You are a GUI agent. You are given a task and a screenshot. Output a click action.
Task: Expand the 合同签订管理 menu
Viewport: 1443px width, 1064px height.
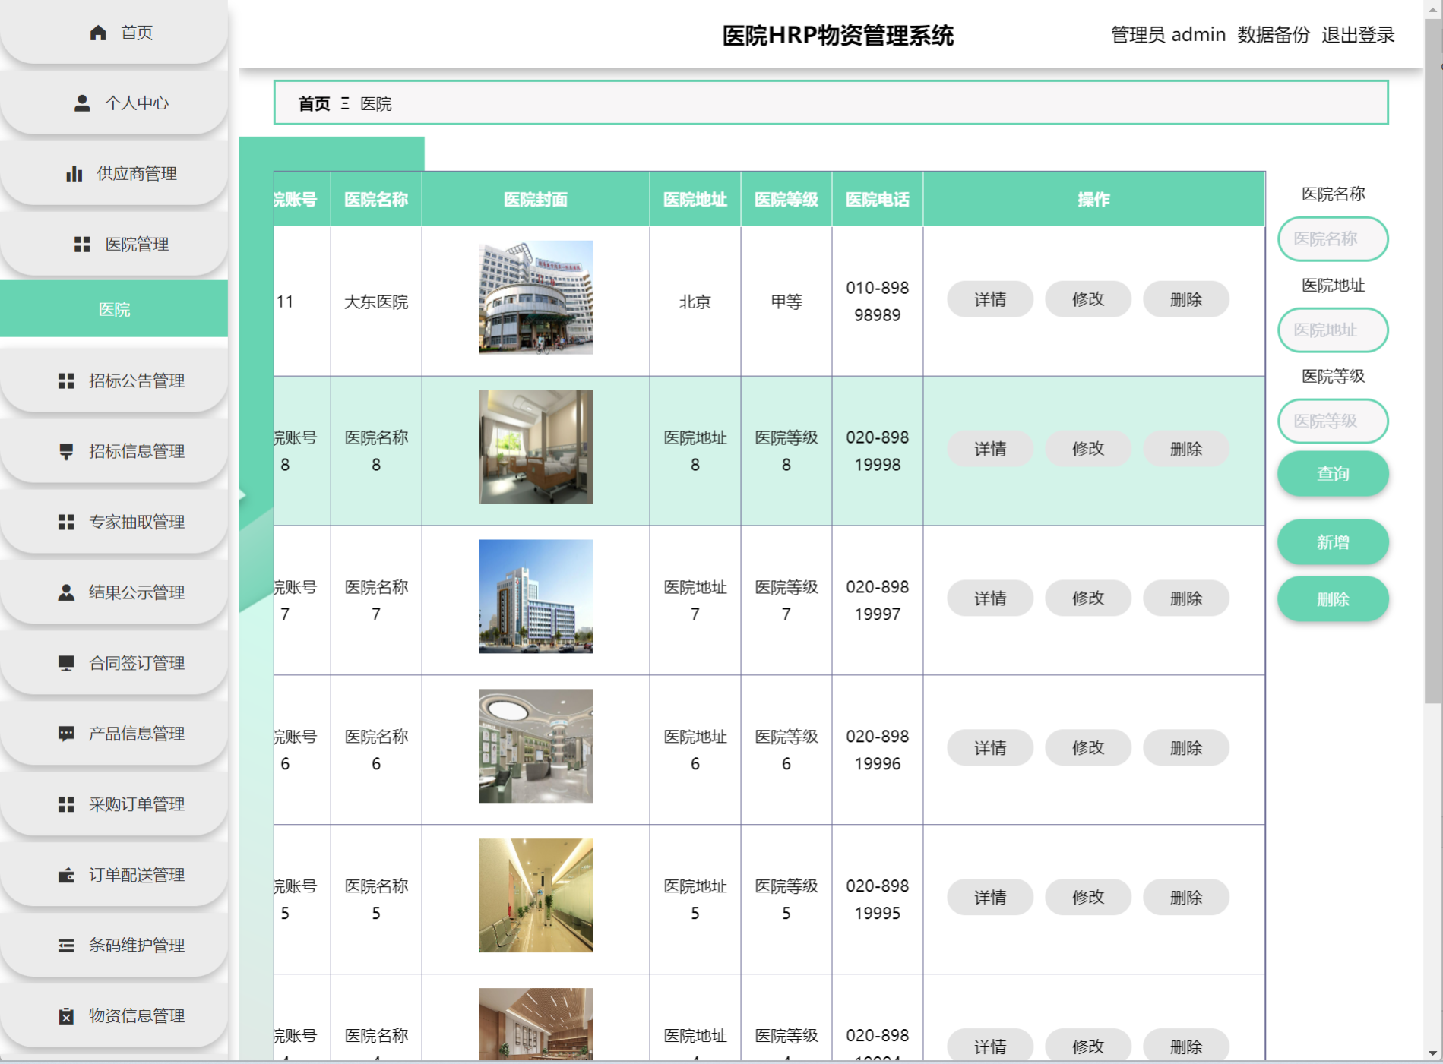[114, 664]
